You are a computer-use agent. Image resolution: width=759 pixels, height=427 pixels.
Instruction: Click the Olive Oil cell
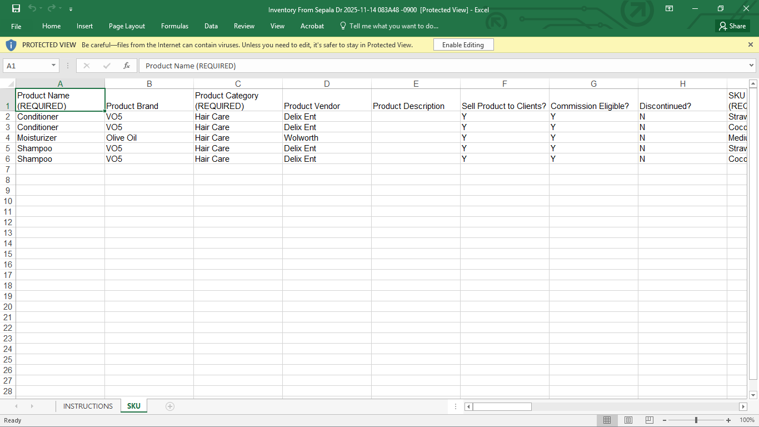149,138
